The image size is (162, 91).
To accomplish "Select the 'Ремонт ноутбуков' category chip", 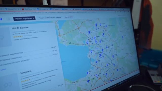I will click(x=24, y=18).
